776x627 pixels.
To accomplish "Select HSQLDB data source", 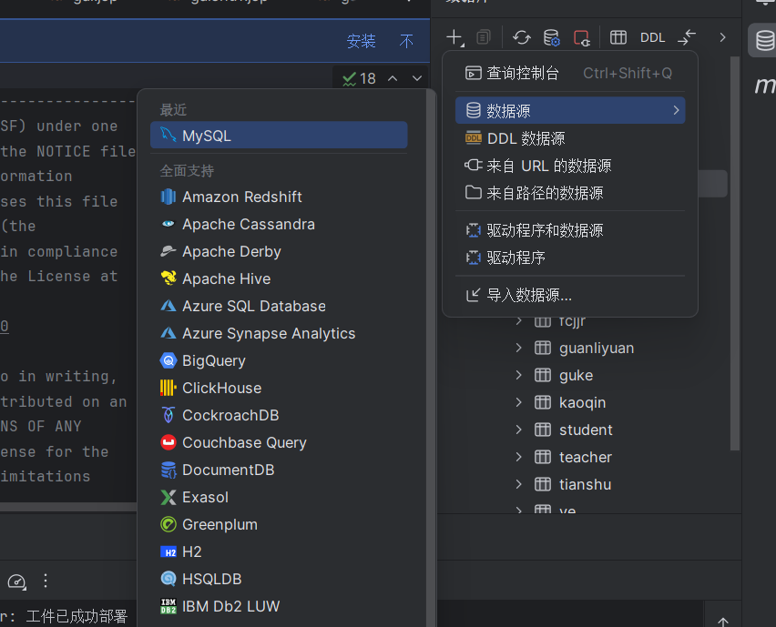I will point(279,579).
